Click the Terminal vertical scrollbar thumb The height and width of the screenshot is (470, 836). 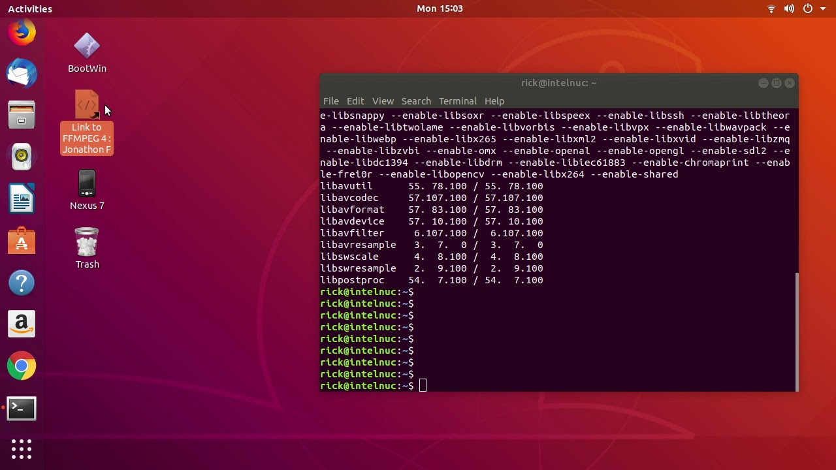point(796,331)
